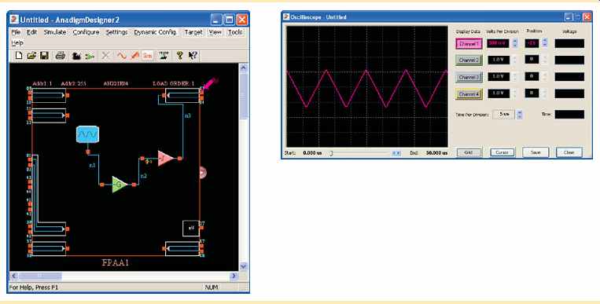Adjust Channel 1 position stepper
The width and height of the screenshot is (600, 304).
[x=545, y=43]
